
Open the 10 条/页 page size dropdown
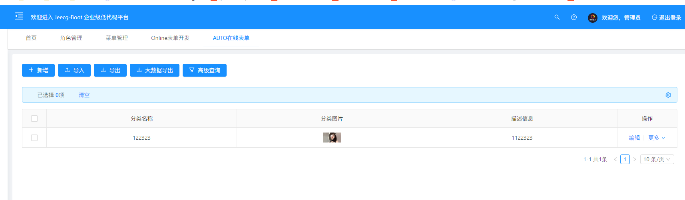657,159
